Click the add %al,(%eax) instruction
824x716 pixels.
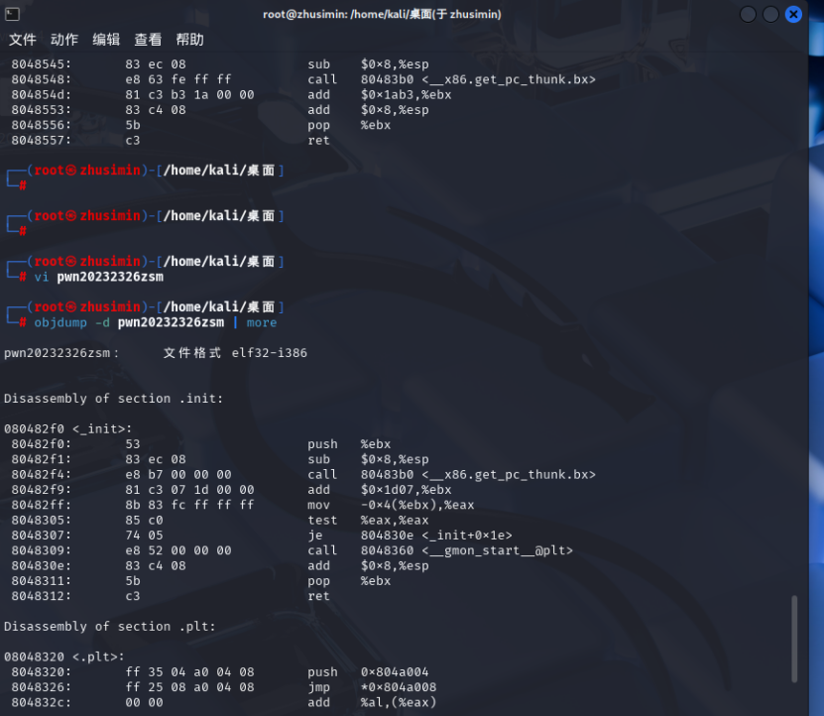tap(372, 702)
